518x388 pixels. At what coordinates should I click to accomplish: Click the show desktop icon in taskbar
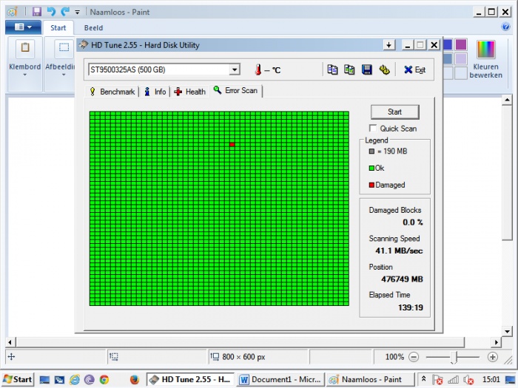coord(44,380)
